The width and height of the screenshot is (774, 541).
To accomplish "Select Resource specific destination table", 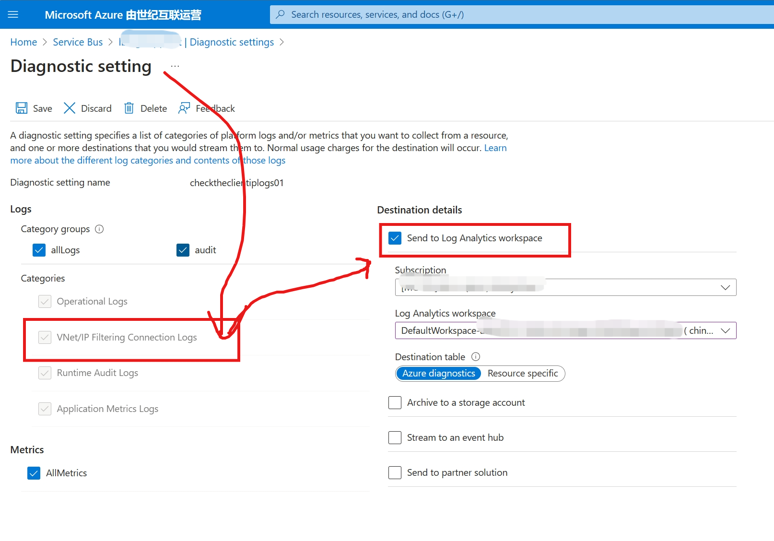I will pos(522,374).
